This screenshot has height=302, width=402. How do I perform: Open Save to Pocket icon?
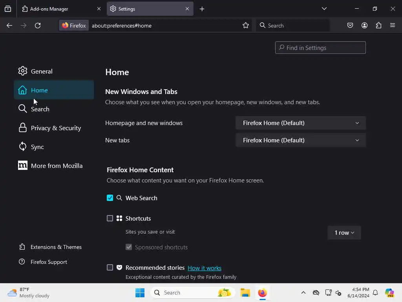pos(350,26)
